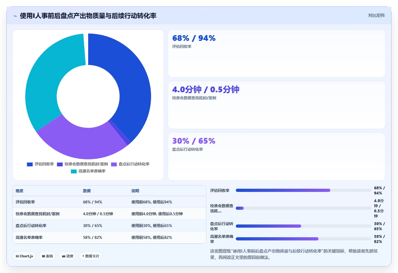The width and height of the screenshot is (398, 273).
Task: Click the icon in the Chart.js chip
Action: [x=17, y=256]
